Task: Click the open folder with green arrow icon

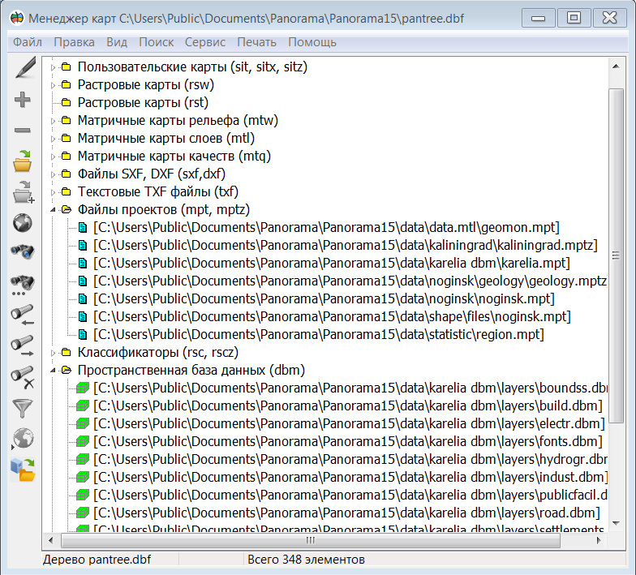Action: [x=22, y=161]
